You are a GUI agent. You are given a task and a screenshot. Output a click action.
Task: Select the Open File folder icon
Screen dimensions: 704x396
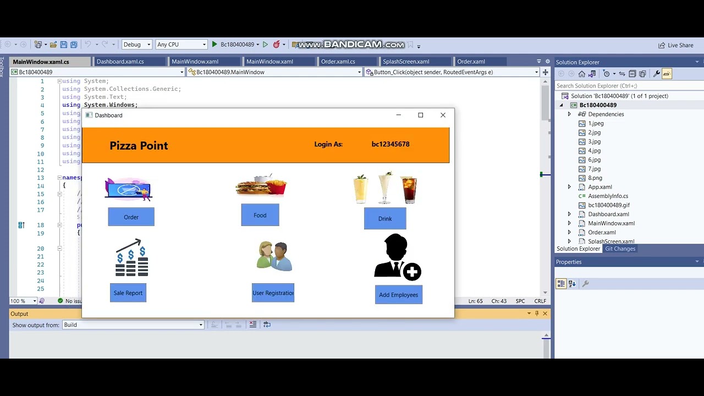(x=54, y=45)
